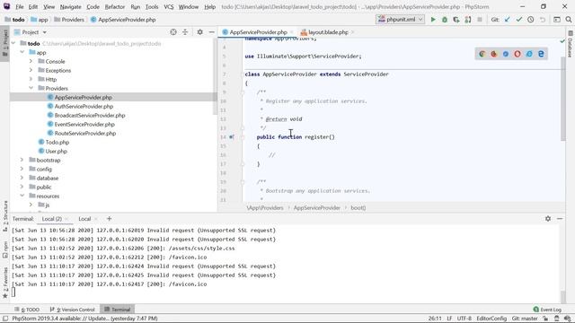Open the phpunit.xml run configuration dropdown
Image resolution: width=575 pixels, height=323 pixels.
coord(400,20)
